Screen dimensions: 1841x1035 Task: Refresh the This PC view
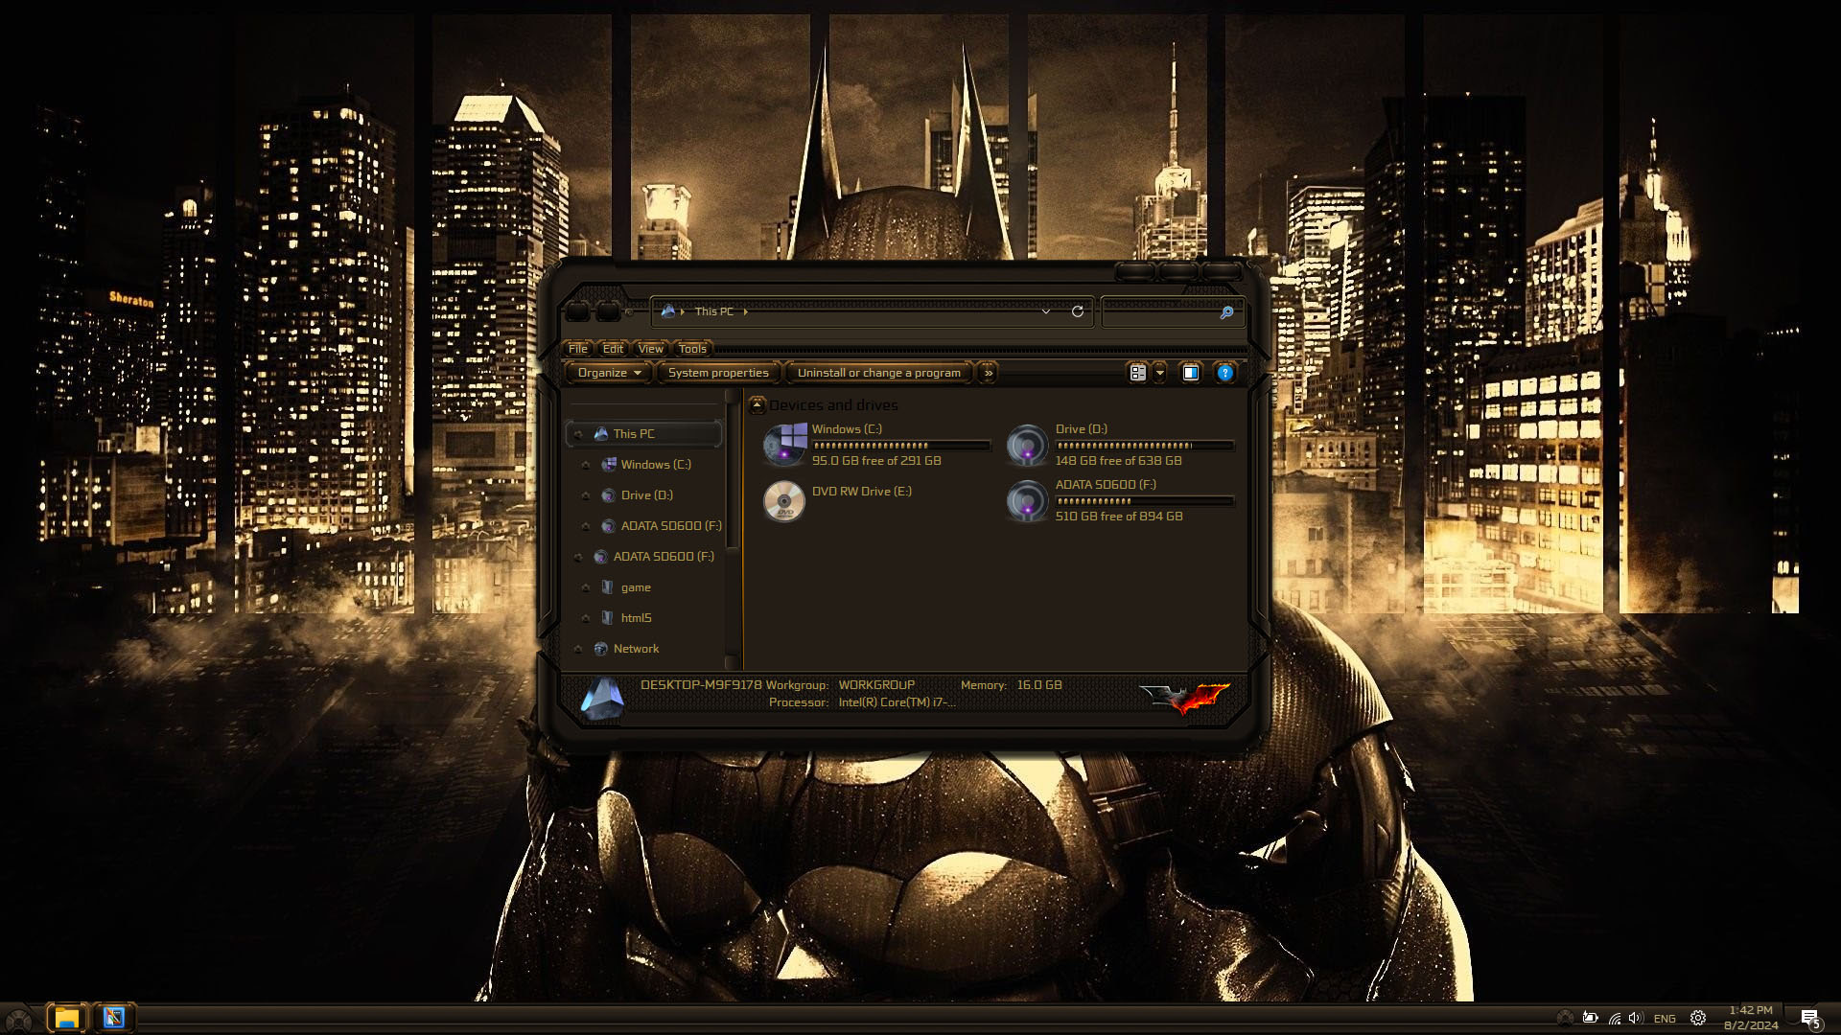pyautogui.click(x=1078, y=311)
